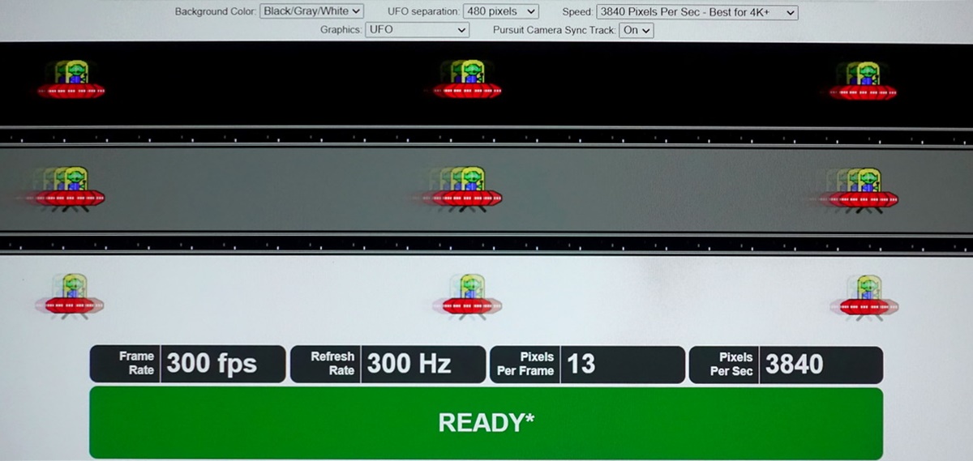Open the Pursuit Camera Sync Track dropdown
The width and height of the screenshot is (973, 461).
click(636, 30)
